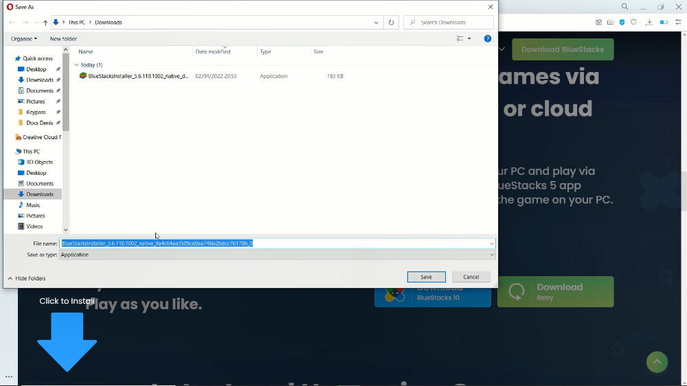Image resolution: width=687 pixels, height=386 pixels.
Task: Click navigation pane scrollbar down arrow
Action: 66,230
